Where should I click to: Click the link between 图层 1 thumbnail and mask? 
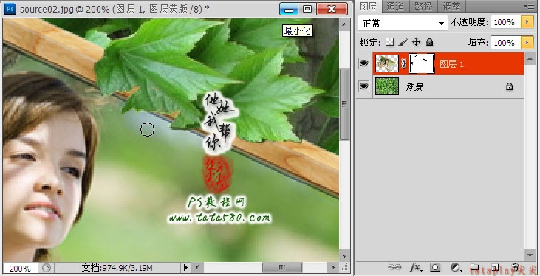(x=403, y=63)
